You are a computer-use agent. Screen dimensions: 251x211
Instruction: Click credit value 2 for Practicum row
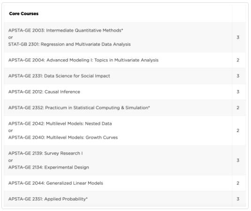click(x=238, y=108)
